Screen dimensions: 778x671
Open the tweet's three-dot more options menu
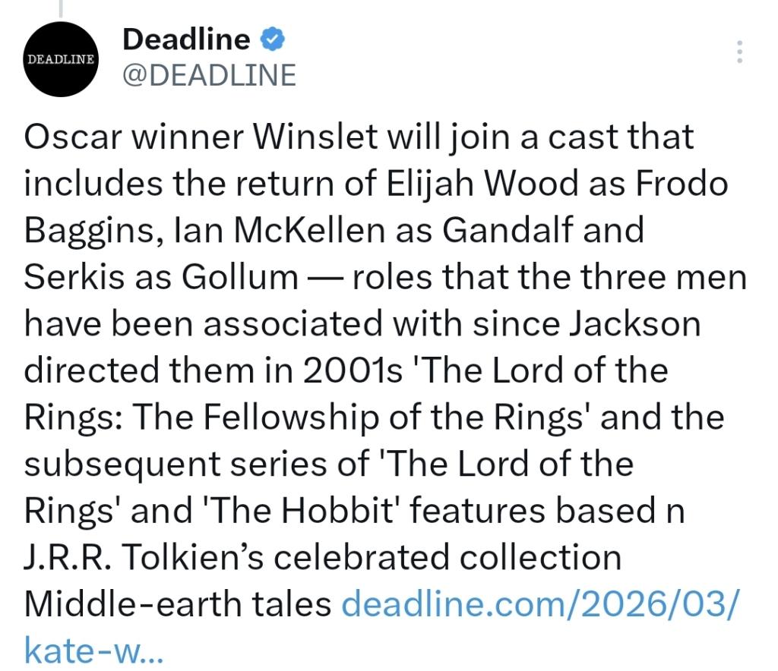click(x=741, y=51)
